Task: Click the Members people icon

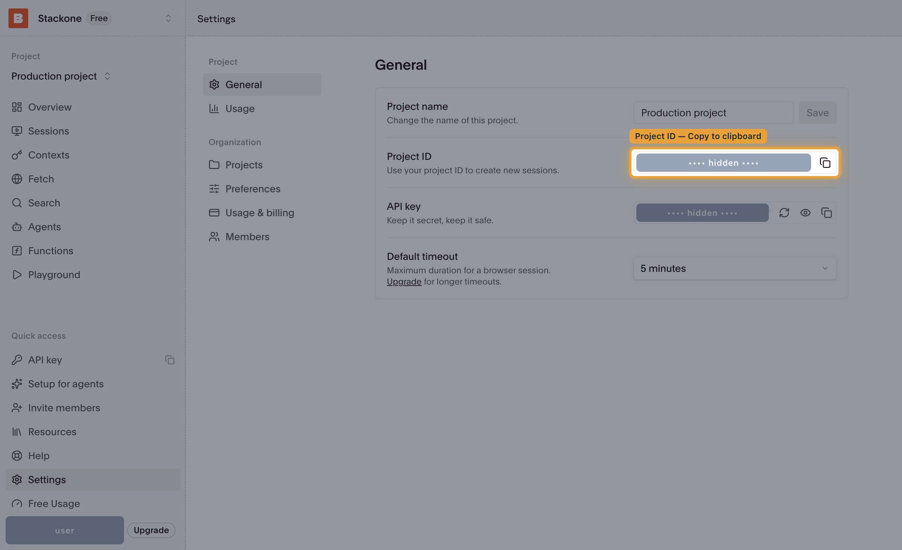Action: [214, 237]
